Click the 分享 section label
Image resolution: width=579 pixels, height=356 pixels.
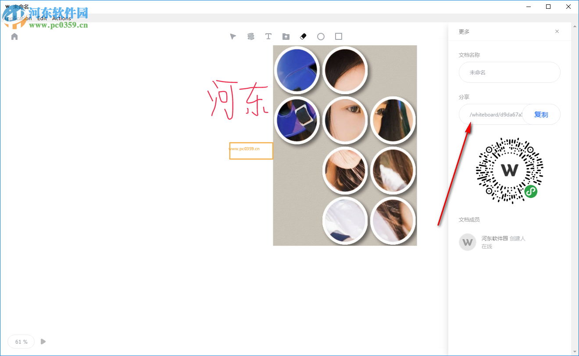pos(464,97)
